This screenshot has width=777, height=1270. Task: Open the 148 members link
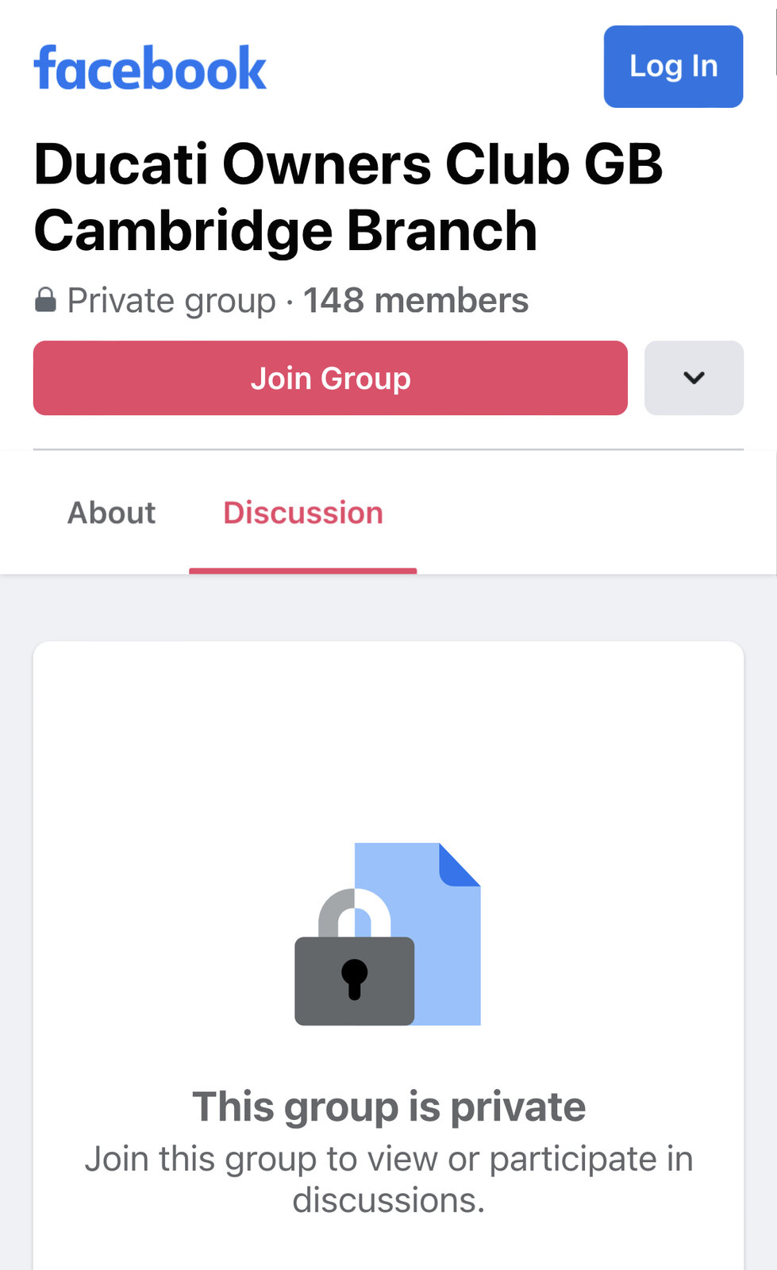point(416,301)
